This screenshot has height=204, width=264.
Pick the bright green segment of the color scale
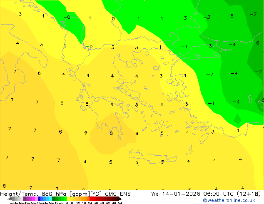pos(63,199)
